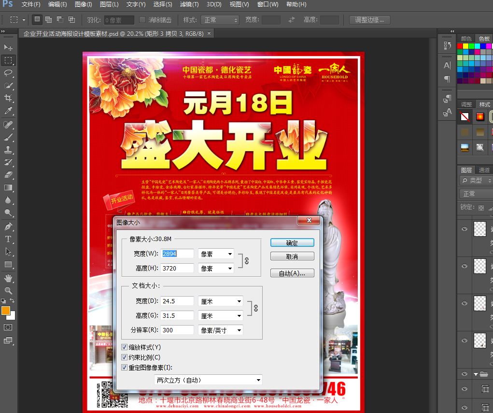The image size is (493, 413).
Task: Click the 分辨率 input field
Action: pyautogui.click(x=177, y=330)
